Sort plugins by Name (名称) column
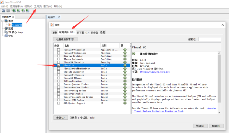The width and height of the screenshot is (229, 133). pyautogui.click(x=82, y=46)
